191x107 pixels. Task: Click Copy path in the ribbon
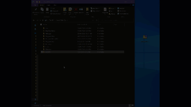pos(54,11)
